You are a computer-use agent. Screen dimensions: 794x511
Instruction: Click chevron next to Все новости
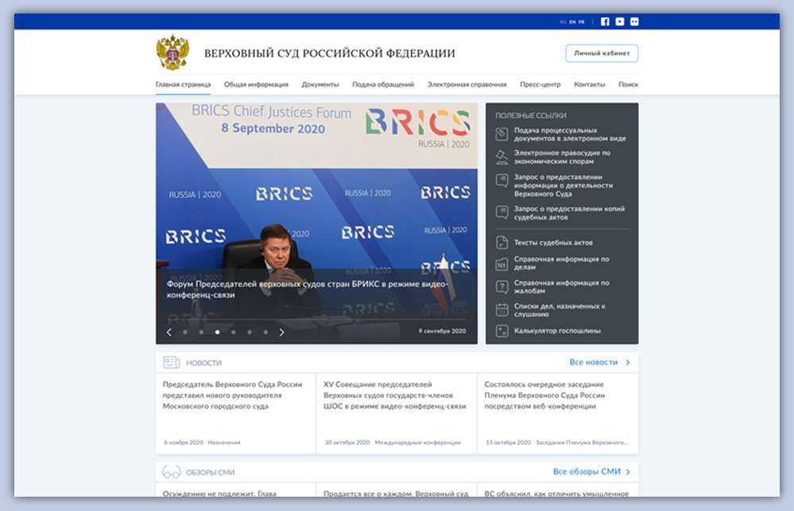[x=628, y=362]
